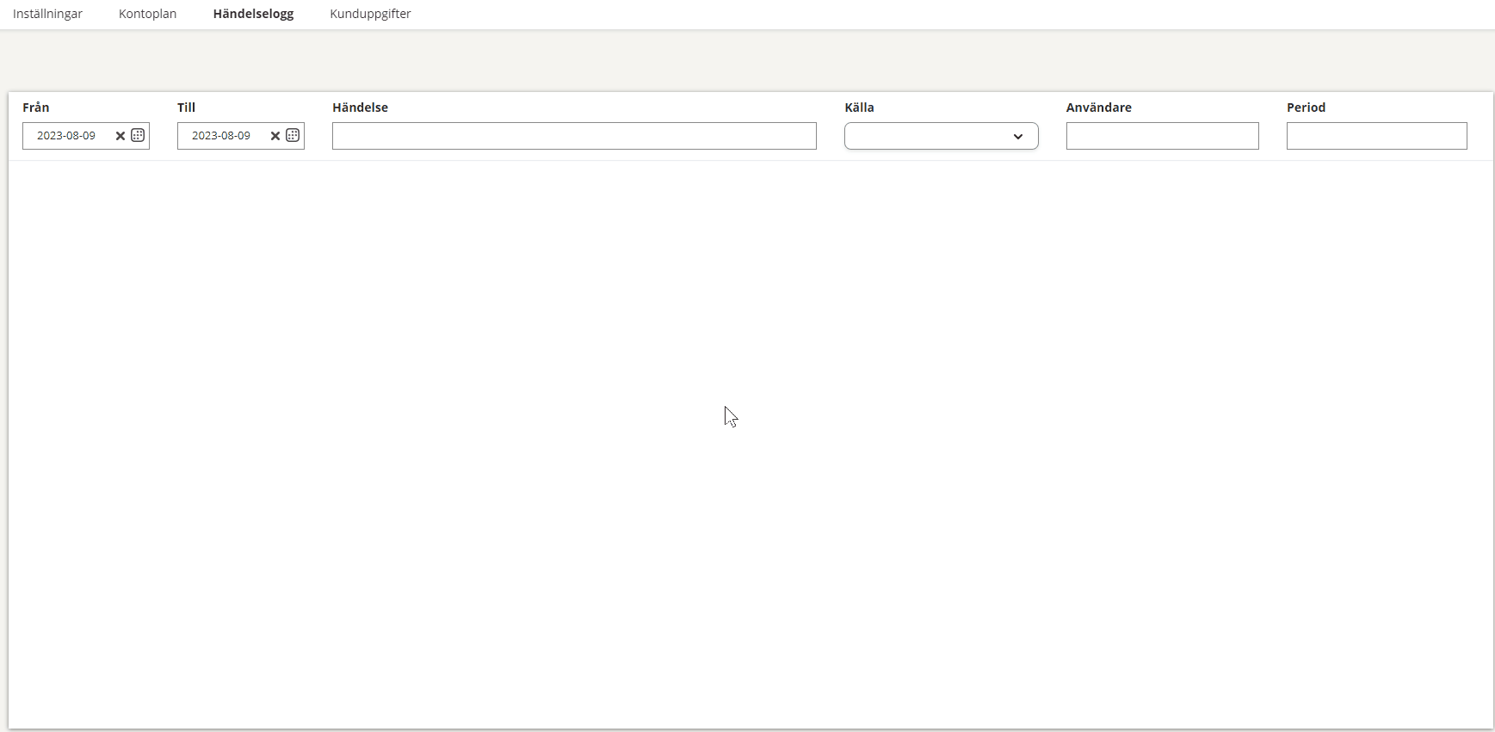This screenshot has width=1495, height=732.
Task: Click into the Till date text
Action: pos(222,136)
